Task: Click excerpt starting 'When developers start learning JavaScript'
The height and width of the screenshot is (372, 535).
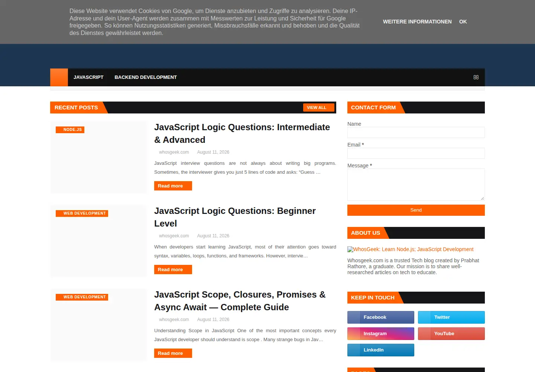Action: [245, 251]
